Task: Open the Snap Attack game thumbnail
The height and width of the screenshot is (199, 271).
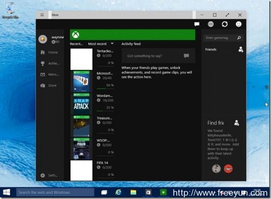Action: click(81, 104)
